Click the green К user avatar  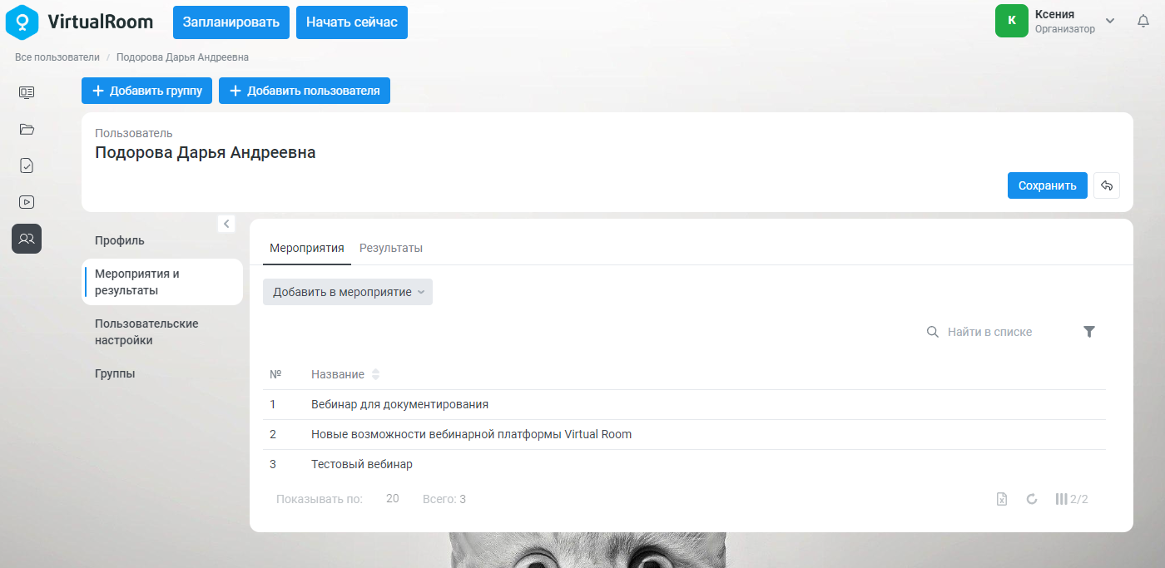[1012, 21]
